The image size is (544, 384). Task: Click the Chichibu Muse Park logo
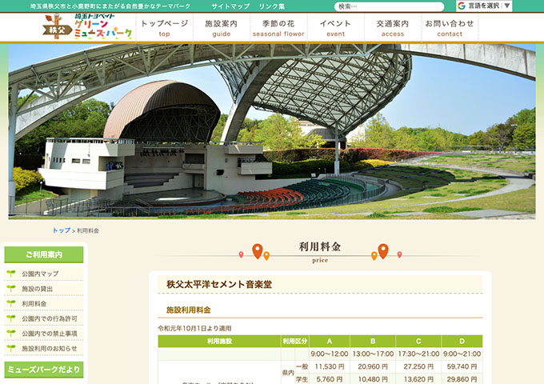[x=88, y=28]
